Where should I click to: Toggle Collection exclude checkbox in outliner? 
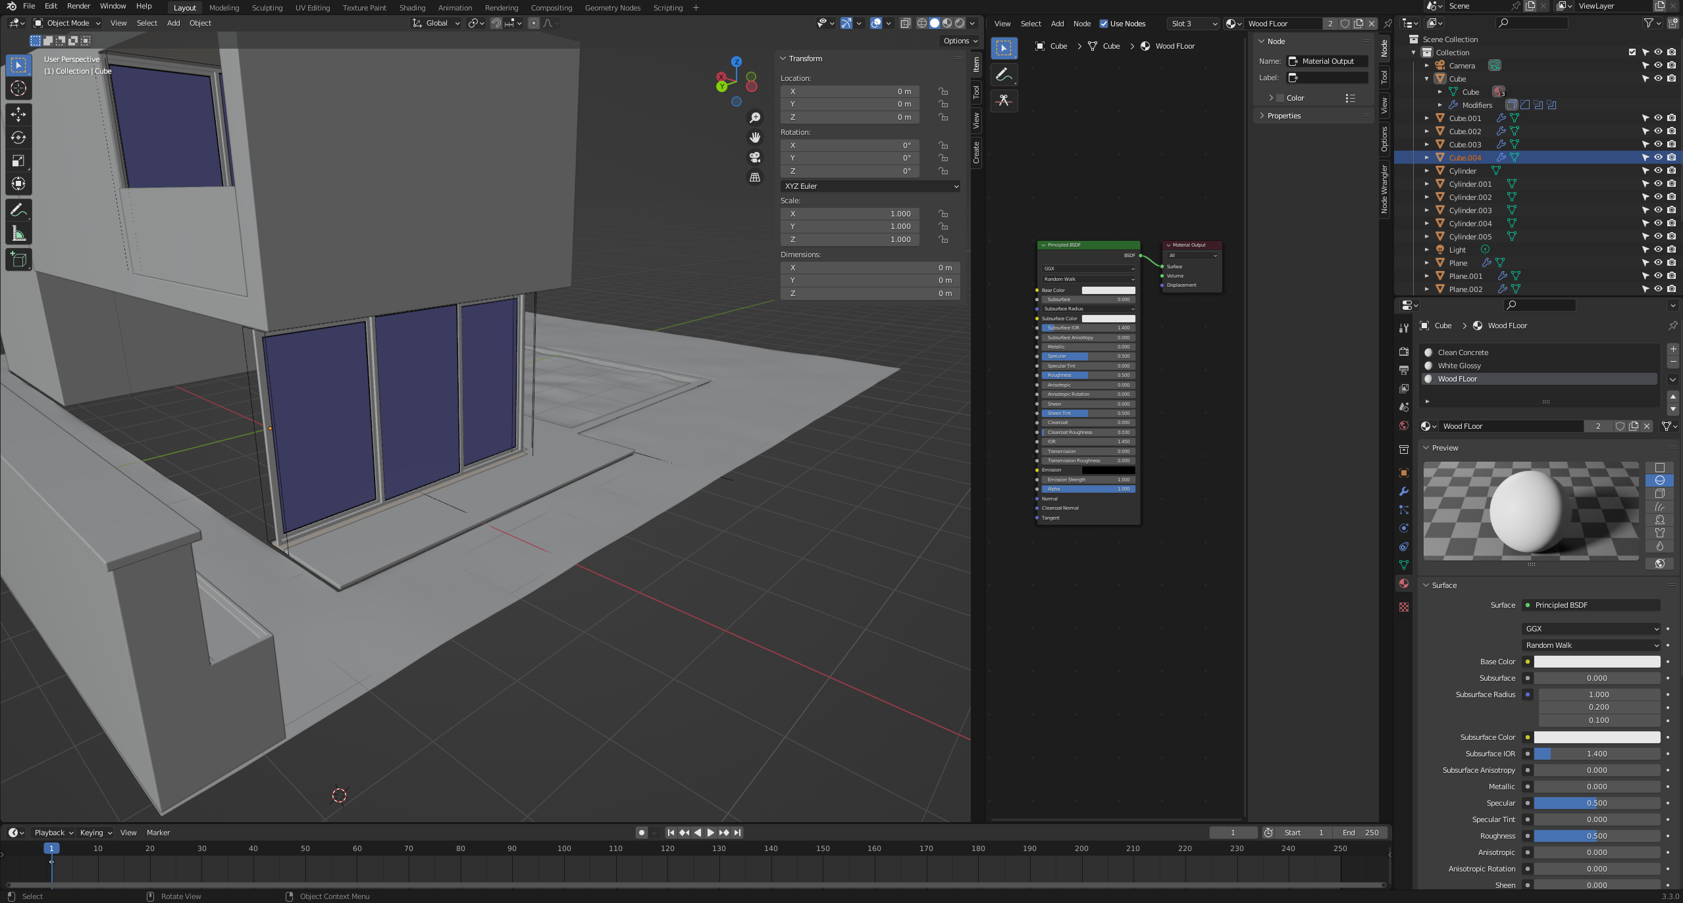pos(1632,52)
